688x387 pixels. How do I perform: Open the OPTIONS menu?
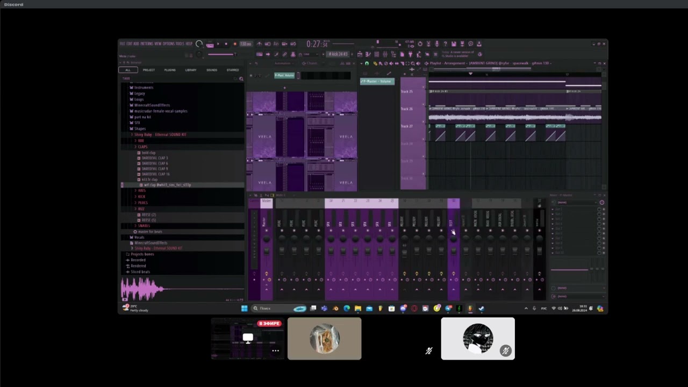pos(168,44)
